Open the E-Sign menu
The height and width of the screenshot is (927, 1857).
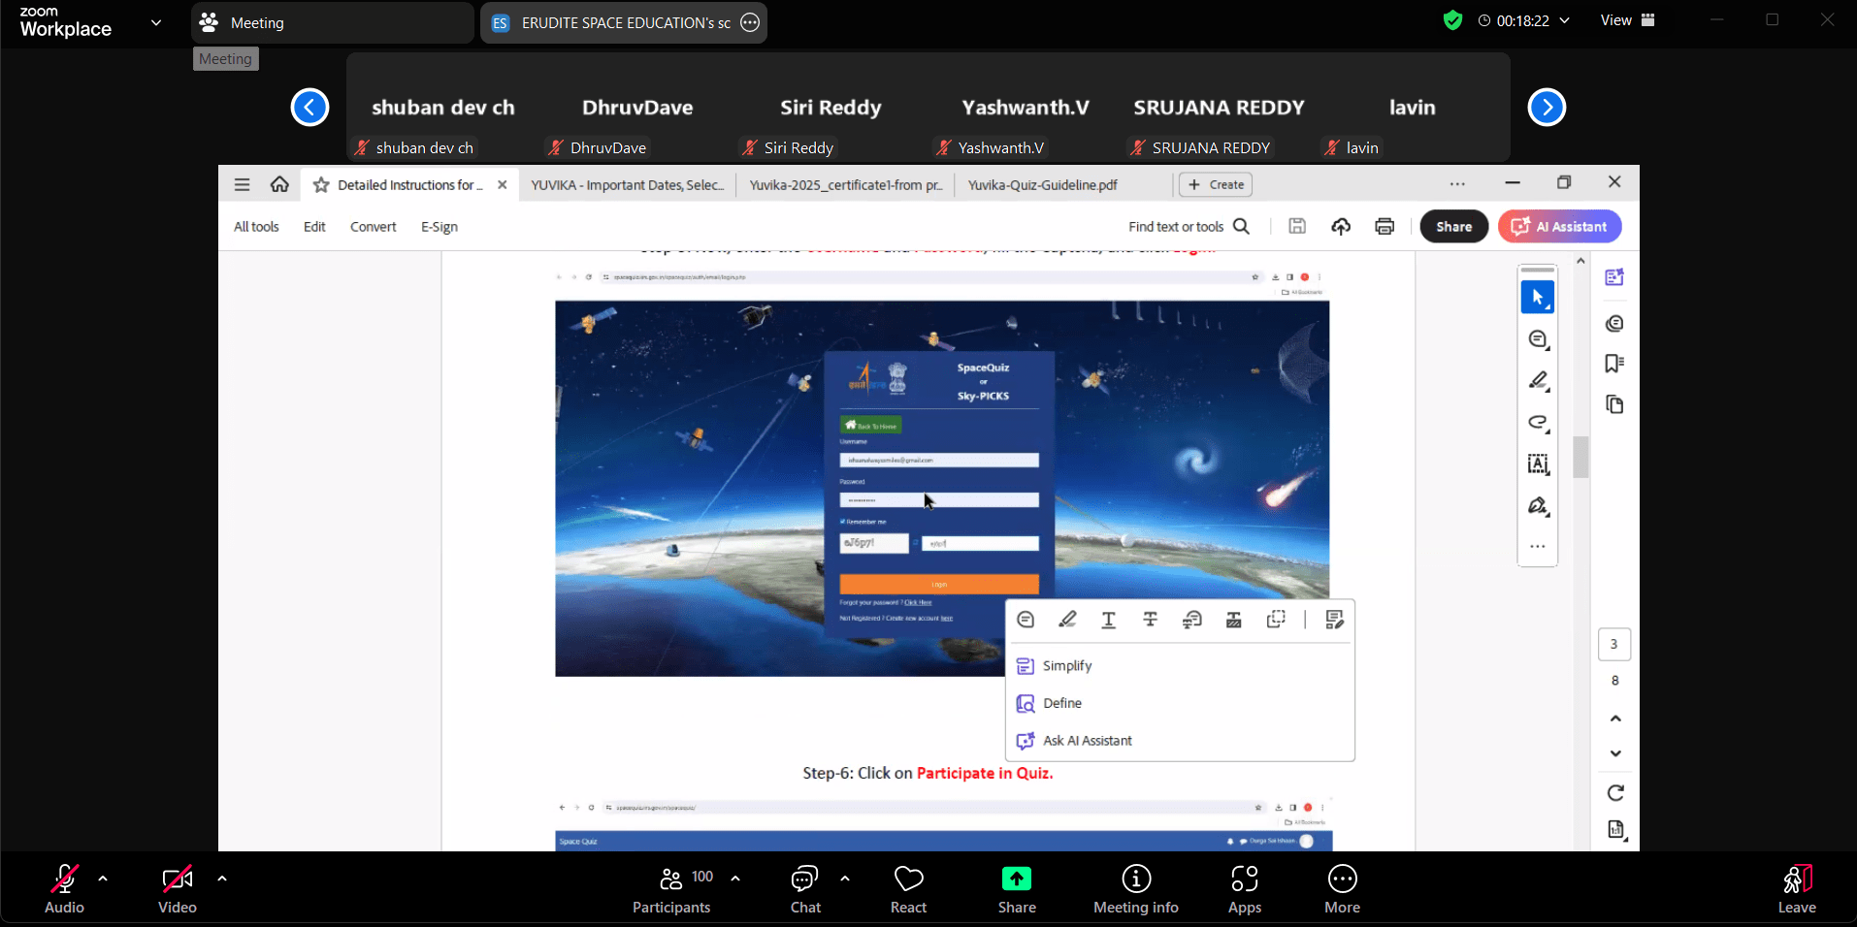pyautogui.click(x=439, y=227)
